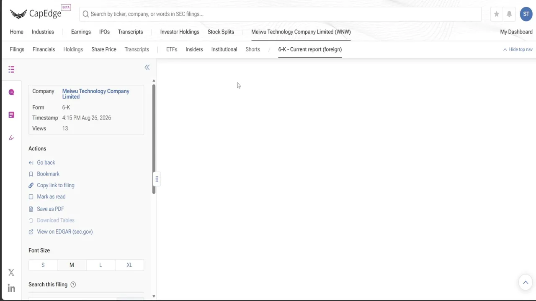
Task: Switch to the Share Price tab
Action: (x=104, y=49)
